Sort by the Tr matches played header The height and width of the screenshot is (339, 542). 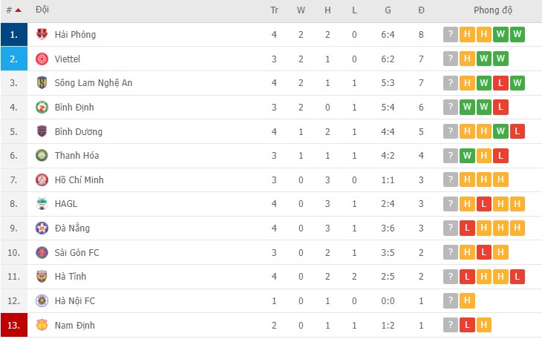click(274, 10)
